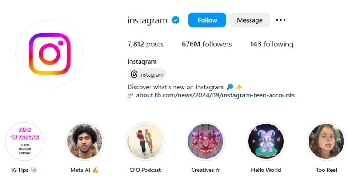This screenshot has width=348, height=176.
Task: Open the Too Reel highlight
Action: [x=327, y=142]
